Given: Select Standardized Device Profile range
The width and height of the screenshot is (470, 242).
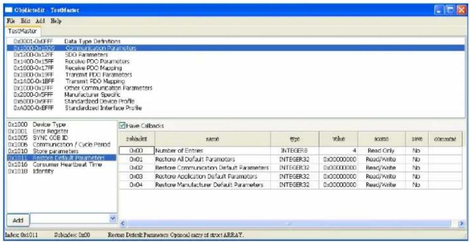Looking at the screenshot, I should point(235,101).
